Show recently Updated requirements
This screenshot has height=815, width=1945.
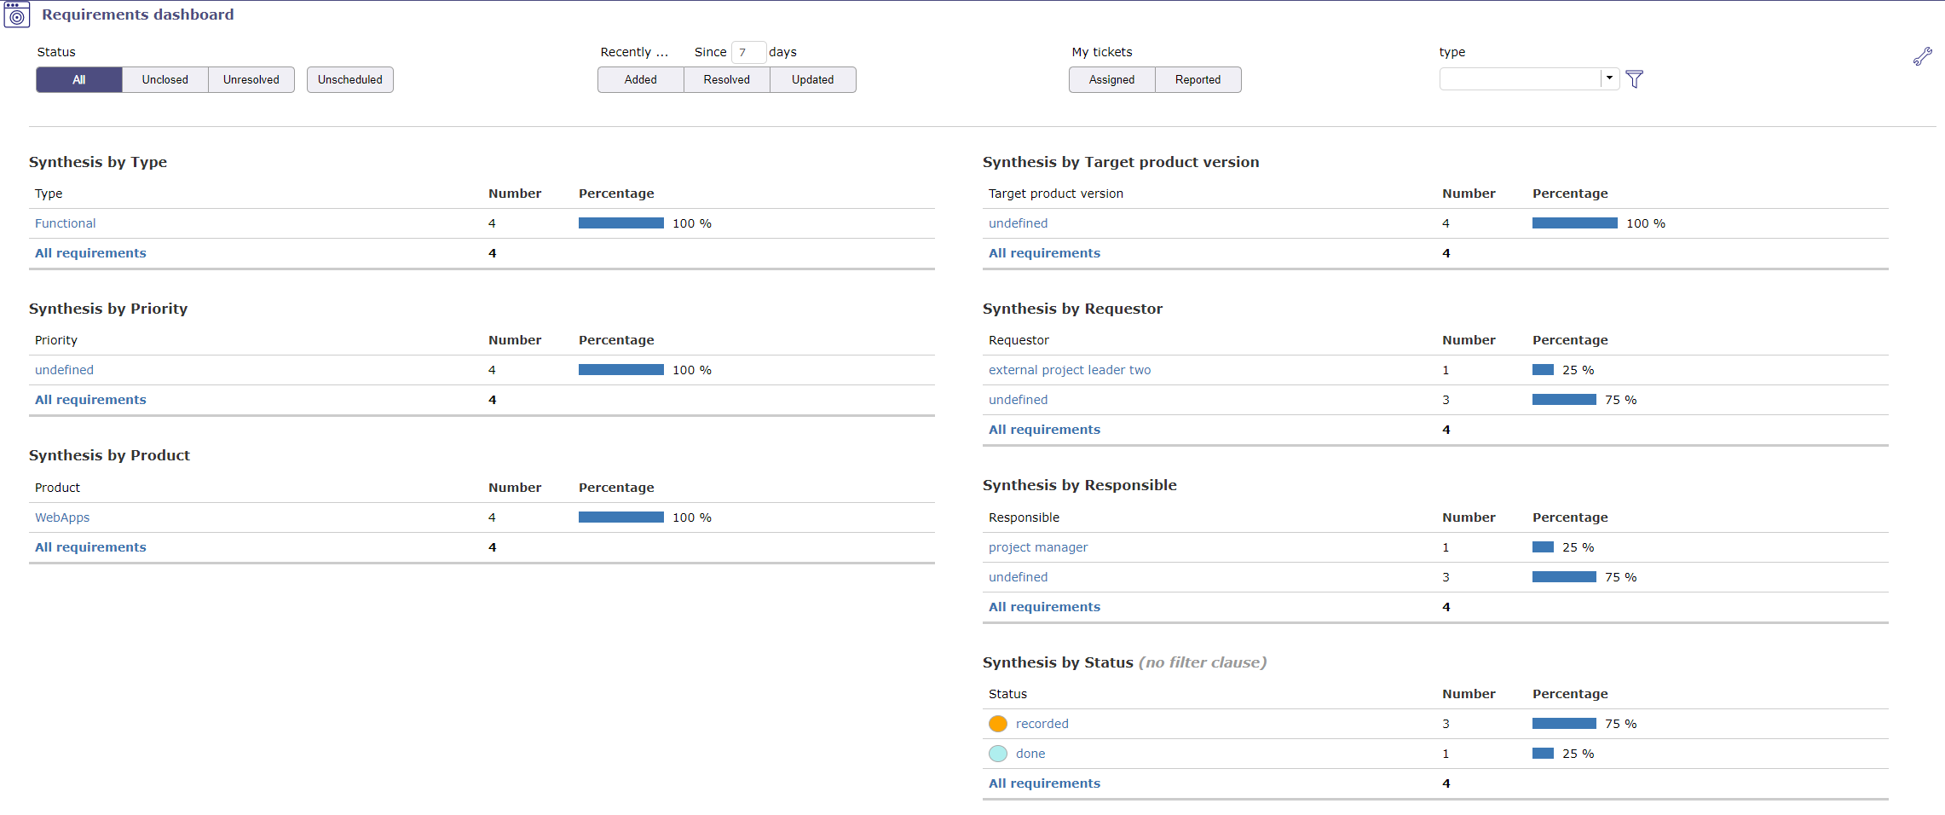coord(812,79)
